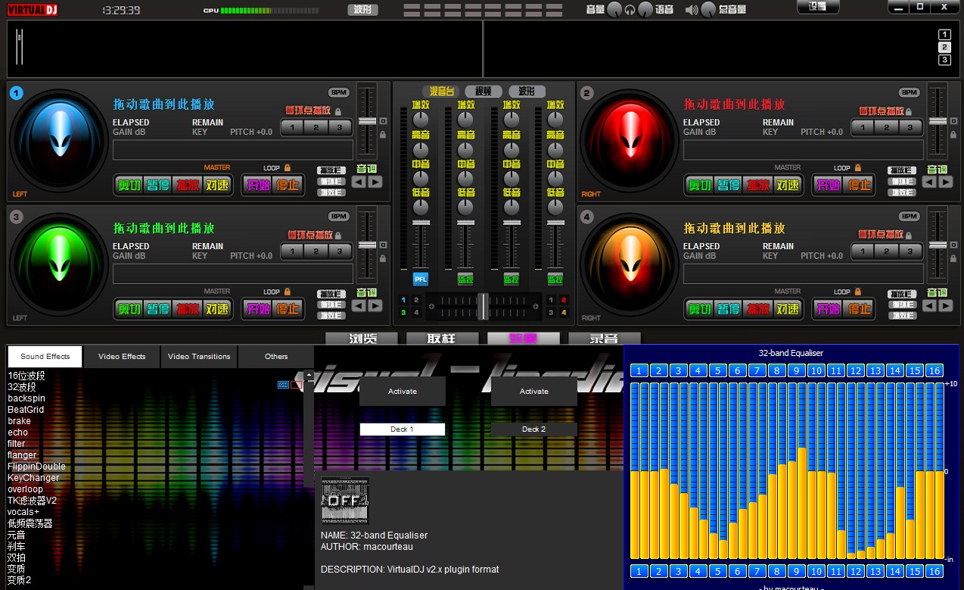Click deck 2 音调 right arrow

point(946,182)
